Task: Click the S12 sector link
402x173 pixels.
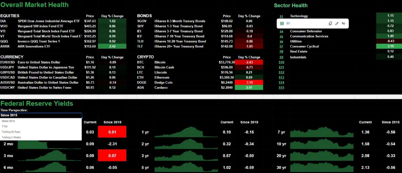Action: click(281, 72)
